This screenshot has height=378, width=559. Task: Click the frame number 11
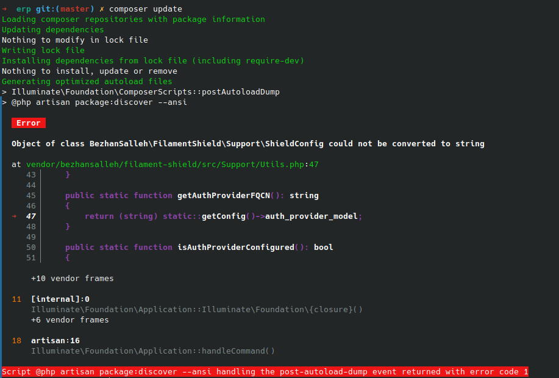(16, 299)
